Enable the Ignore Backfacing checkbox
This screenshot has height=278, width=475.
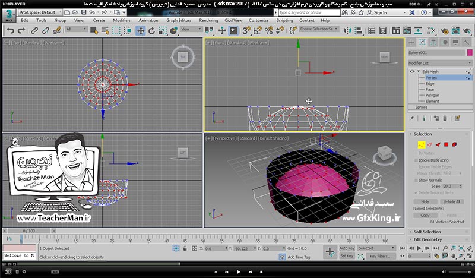(x=416, y=160)
